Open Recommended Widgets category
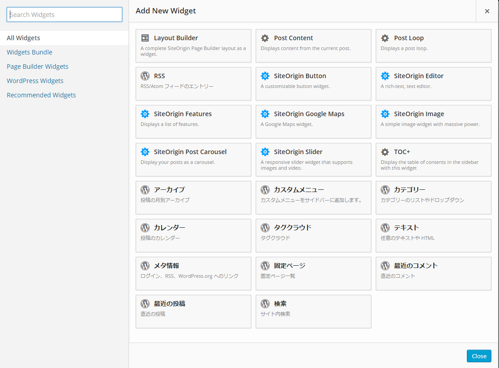This screenshot has height=368, width=499. click(x=42, y=95)
